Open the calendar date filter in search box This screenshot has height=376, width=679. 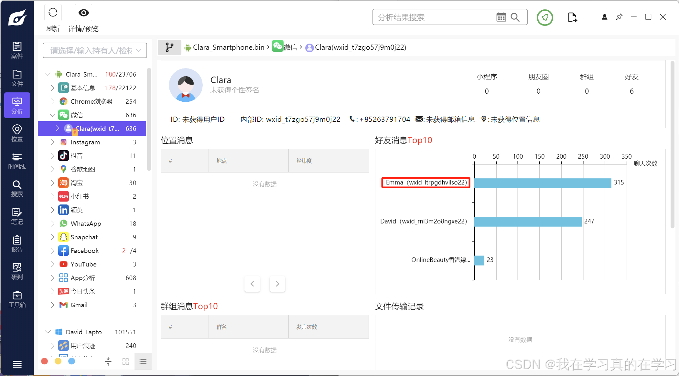pyautogui.click(x=501, y=17)
